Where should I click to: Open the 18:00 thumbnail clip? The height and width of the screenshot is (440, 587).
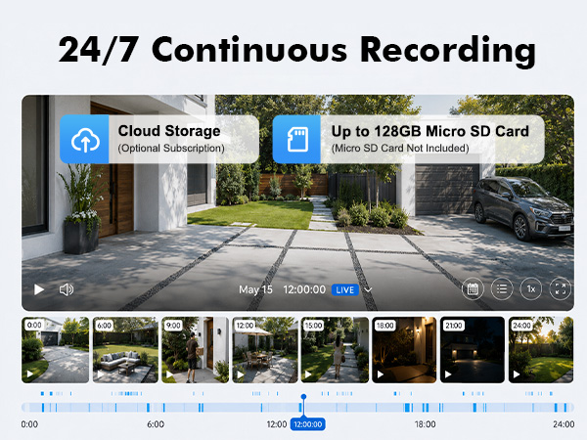[404, 350]
